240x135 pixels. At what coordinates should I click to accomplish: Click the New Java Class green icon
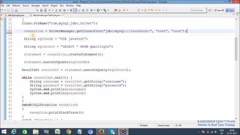pyautogui.click(x=64, y=10)
